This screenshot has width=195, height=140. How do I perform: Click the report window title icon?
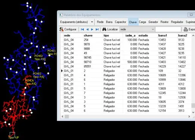point(61,15)
